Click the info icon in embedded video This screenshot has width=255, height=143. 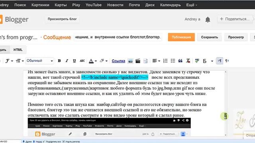[187, 120]
